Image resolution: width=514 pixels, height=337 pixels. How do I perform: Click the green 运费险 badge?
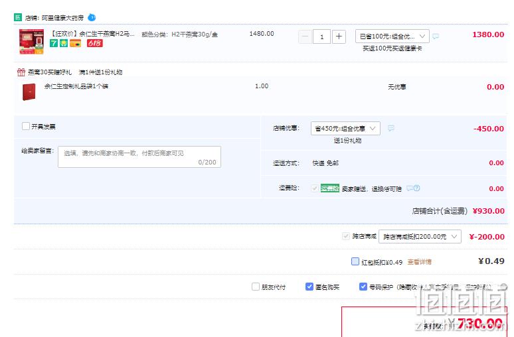click(330, 188)
